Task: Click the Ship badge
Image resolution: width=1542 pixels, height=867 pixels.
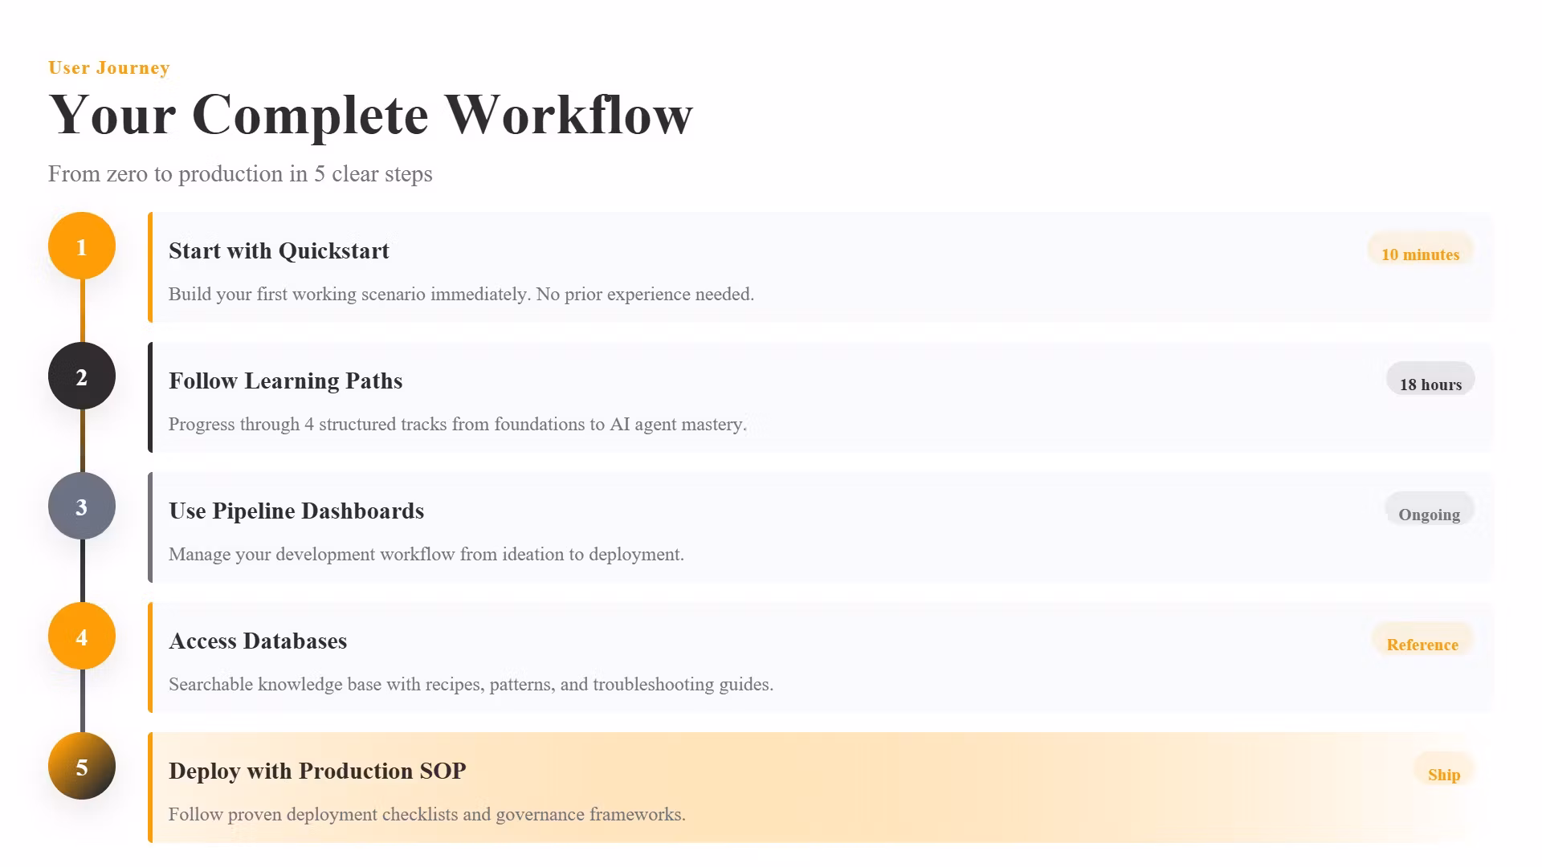Action: tap(1444, 771)
